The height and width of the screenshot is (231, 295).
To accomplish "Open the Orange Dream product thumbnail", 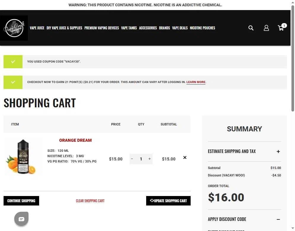I will click(23, 157).
